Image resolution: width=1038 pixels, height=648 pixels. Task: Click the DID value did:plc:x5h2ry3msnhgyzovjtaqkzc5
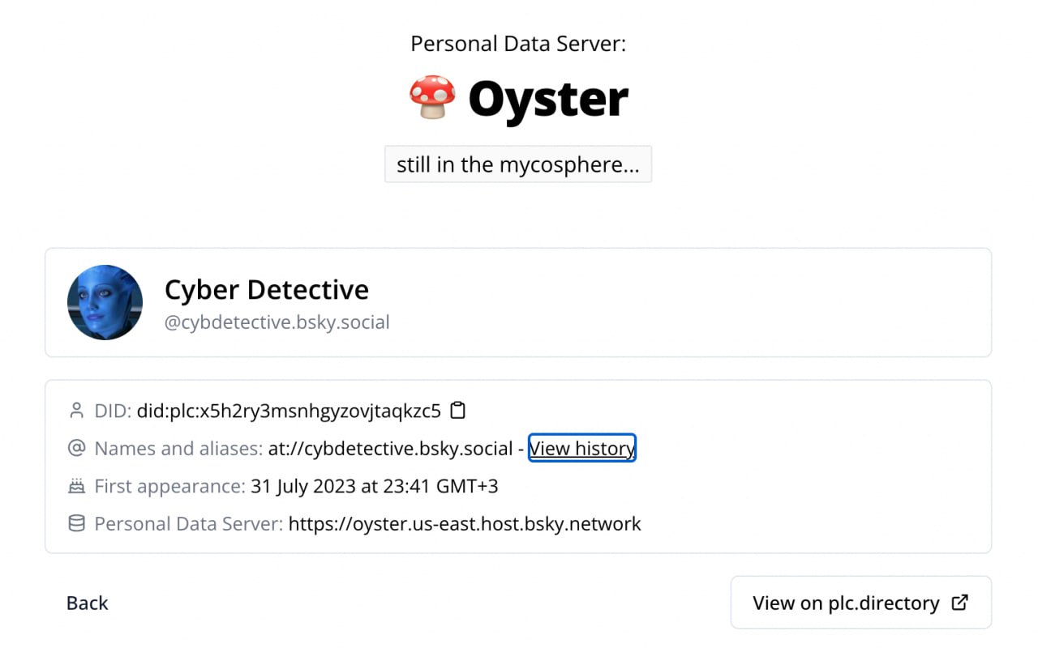289,411
